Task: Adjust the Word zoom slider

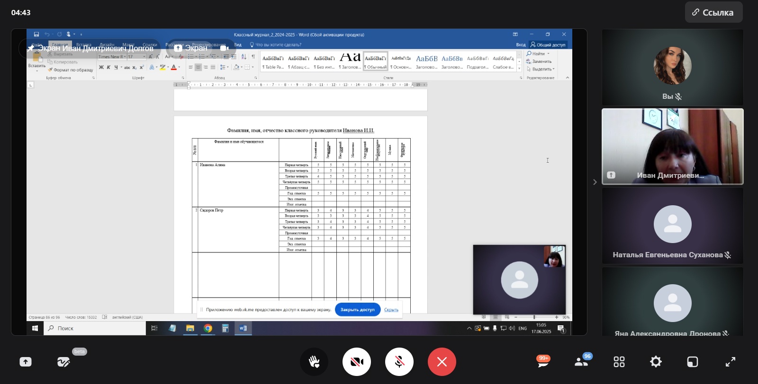Action: [x=534, y=317]
